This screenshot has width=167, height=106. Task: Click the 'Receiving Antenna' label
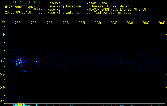tap(63, 13)
